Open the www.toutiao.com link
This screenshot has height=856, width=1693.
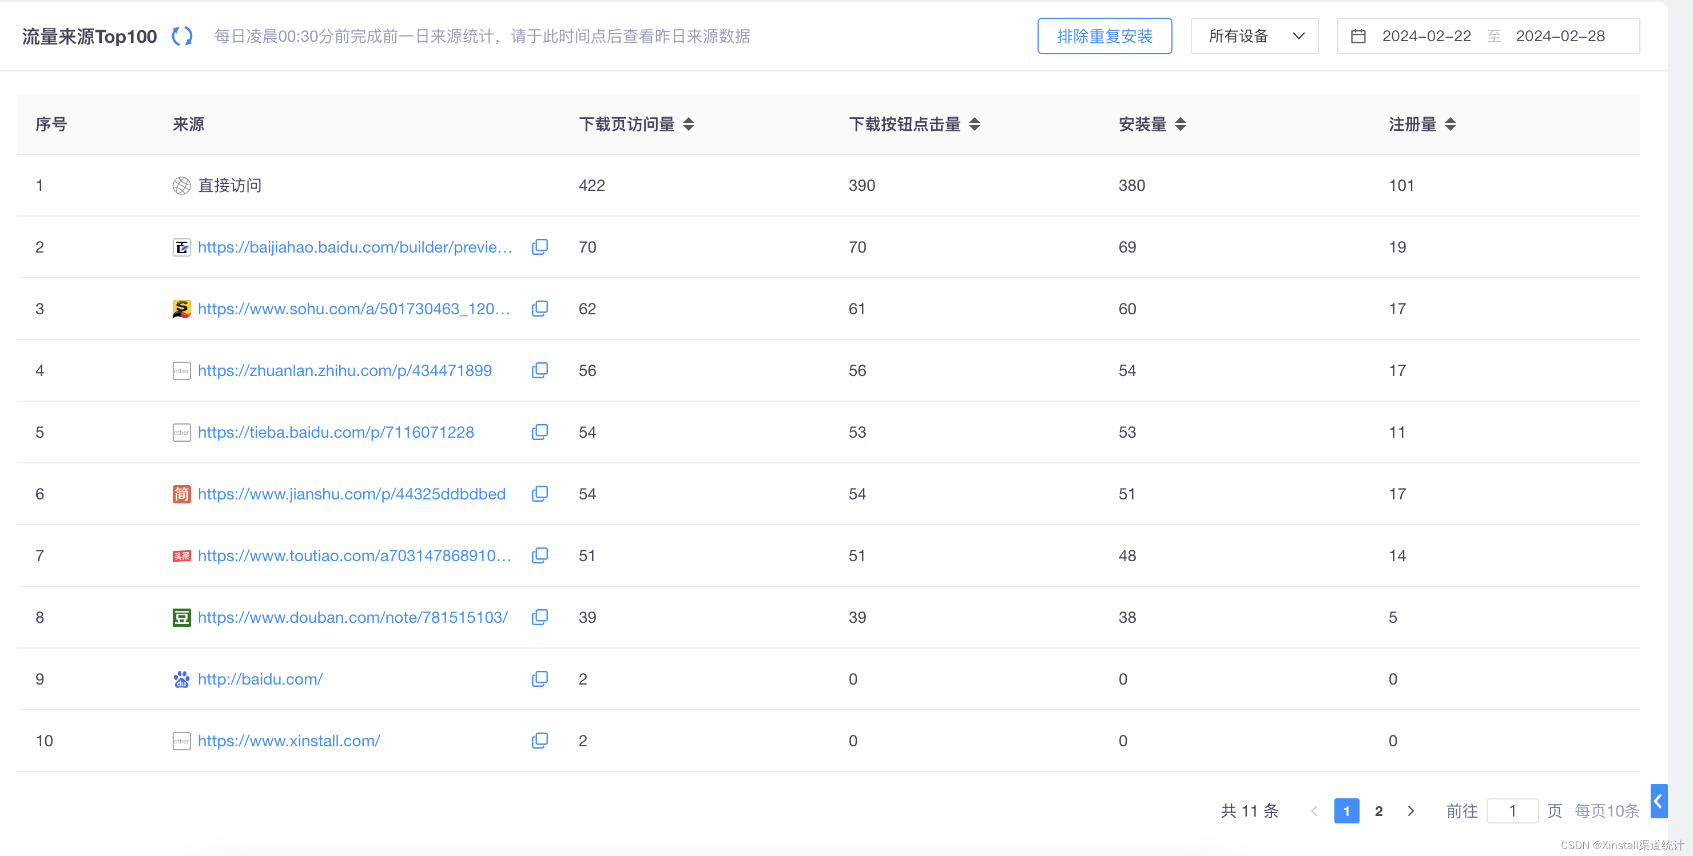click(x=354, y=555)
